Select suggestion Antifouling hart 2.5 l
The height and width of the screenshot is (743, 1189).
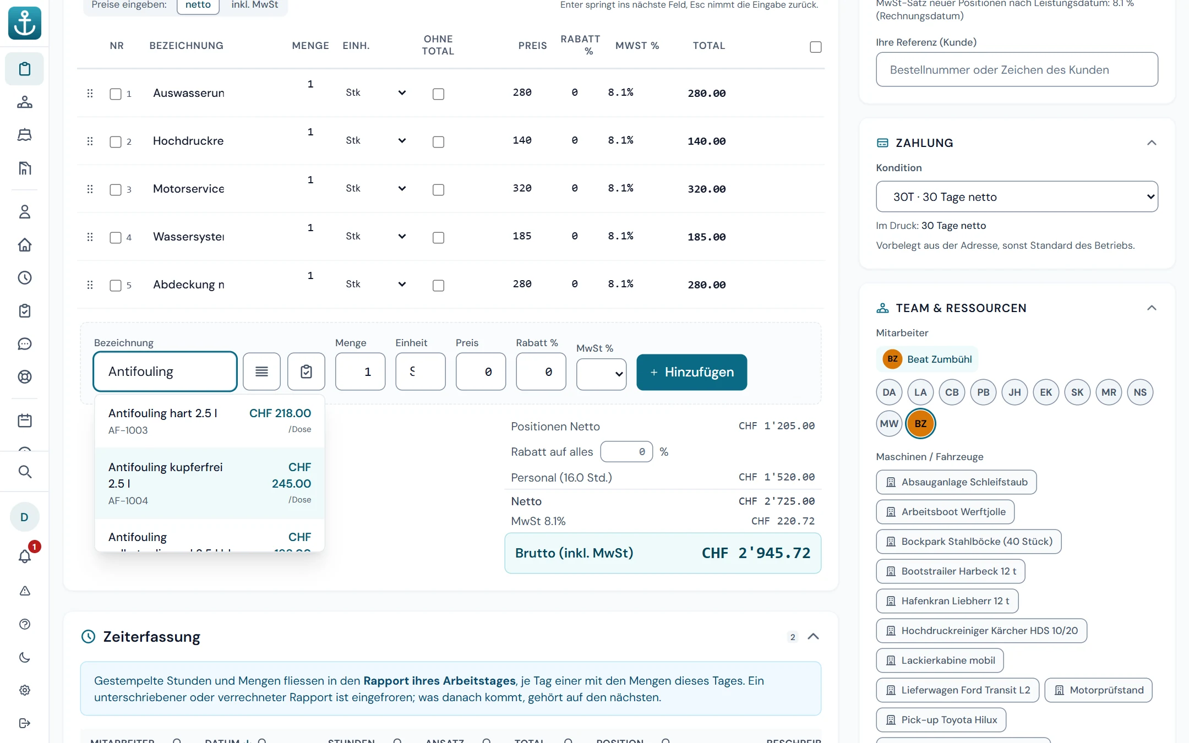(210, 421)
